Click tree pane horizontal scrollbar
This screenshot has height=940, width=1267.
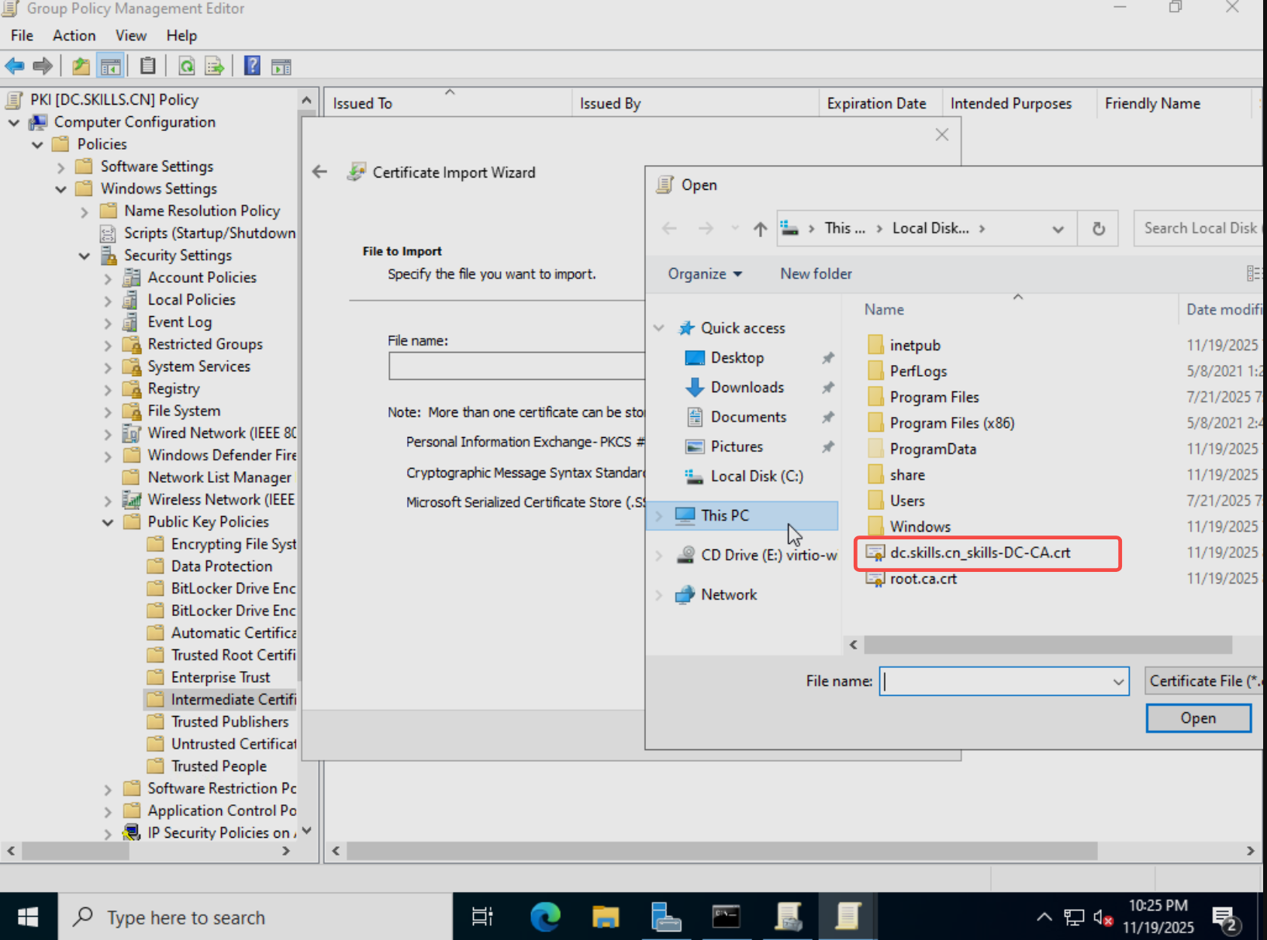(x=75, y=851)
